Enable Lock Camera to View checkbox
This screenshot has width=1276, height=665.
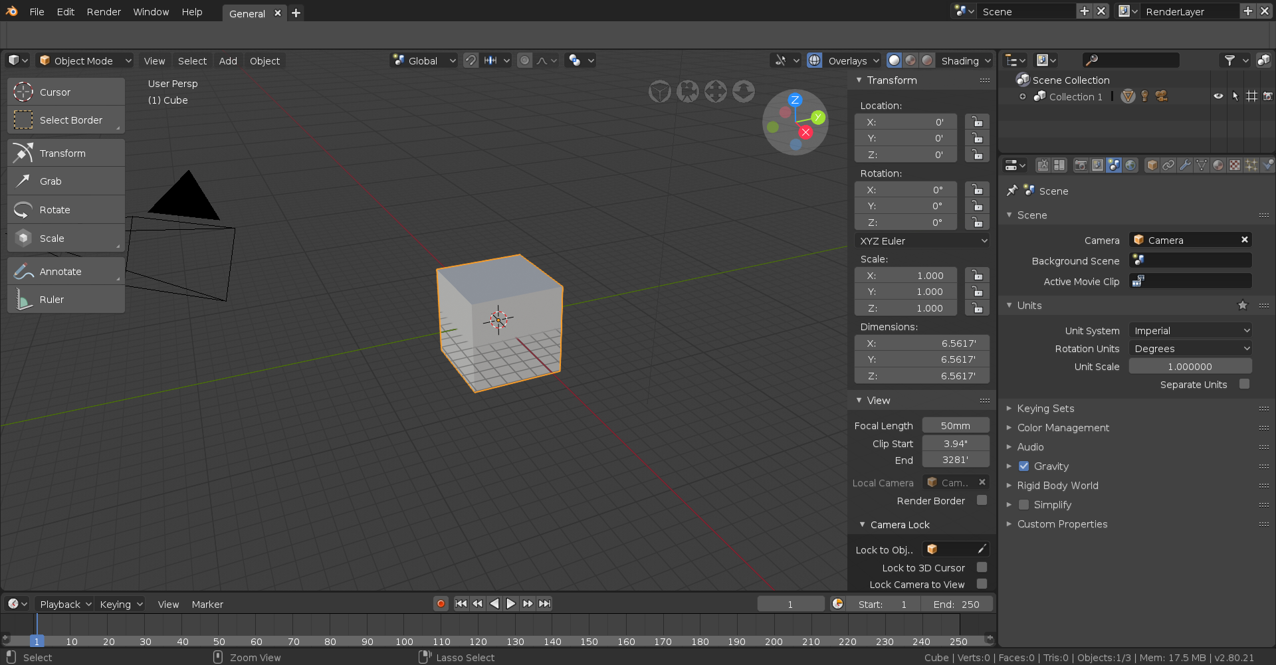982,584
